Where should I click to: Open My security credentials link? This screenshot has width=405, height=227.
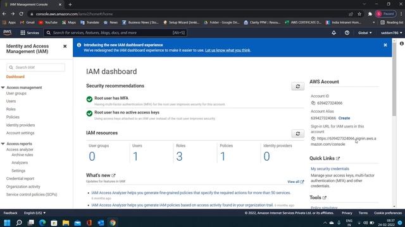[x=330, y=169]
